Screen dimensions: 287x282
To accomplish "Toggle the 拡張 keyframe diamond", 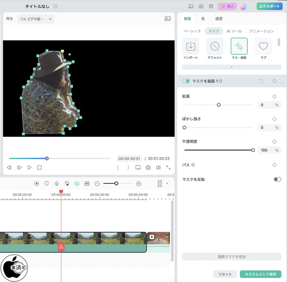I will point(274,96).
